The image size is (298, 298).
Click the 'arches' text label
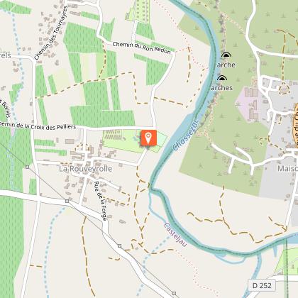(x=221, y=88)
